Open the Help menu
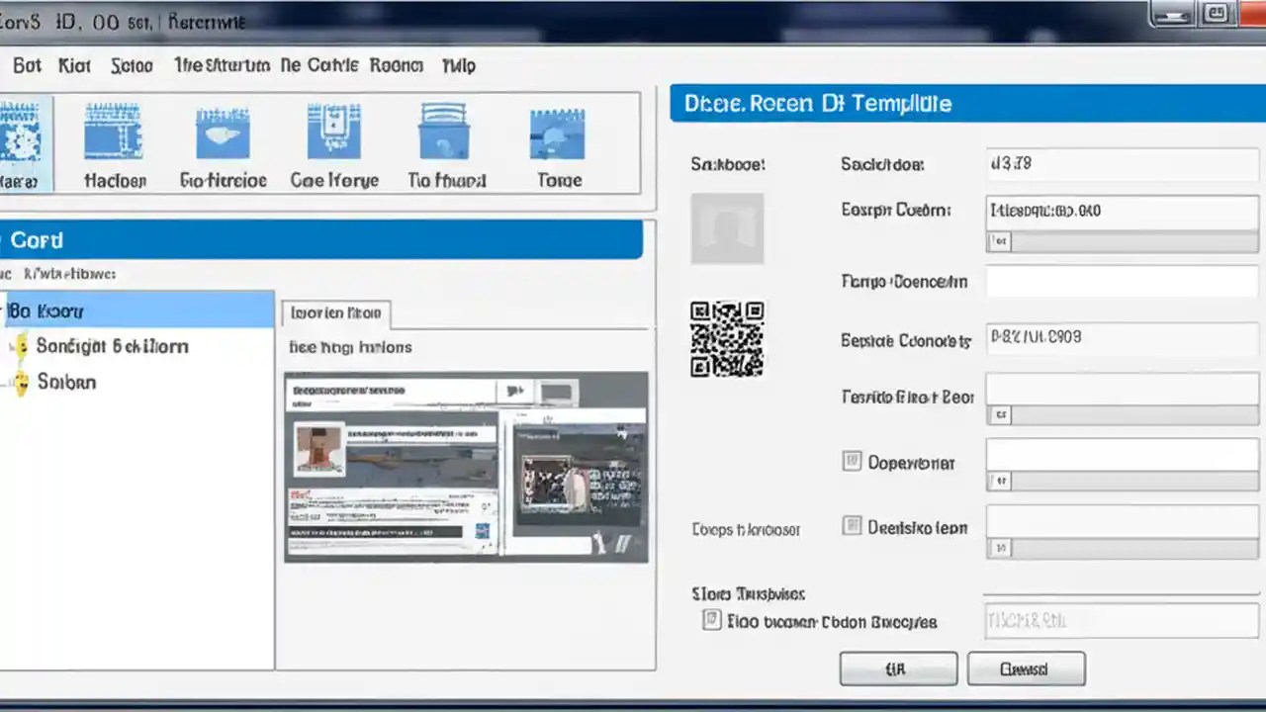The height and width of the screenshot is (712, 1266). pyautogui.click(x=458, y=65)
